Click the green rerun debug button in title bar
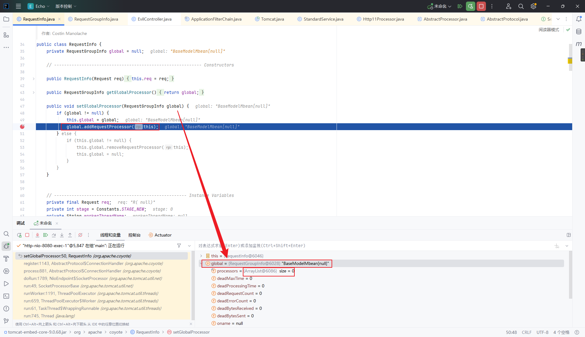Image resolution: width=585 pixels, height=337 pixels. (471, 6)
